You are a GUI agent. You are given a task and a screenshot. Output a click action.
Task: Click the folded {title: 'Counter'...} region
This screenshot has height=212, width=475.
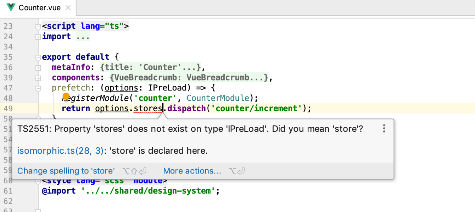[150, 67]
